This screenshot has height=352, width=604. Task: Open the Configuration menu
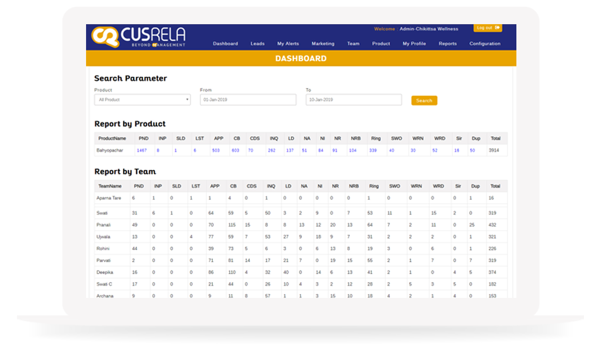[x=484, y=44]
